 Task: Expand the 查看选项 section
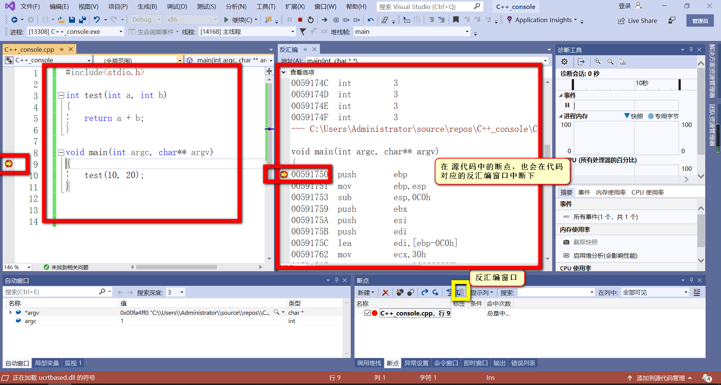click(x=284, y=72)
